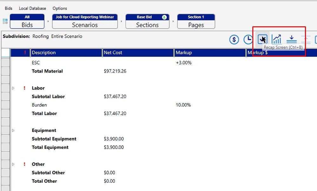Viewport: 317px width, 191px height.
Task: Open the Recap Screen icon
Action: click(262, 39)
